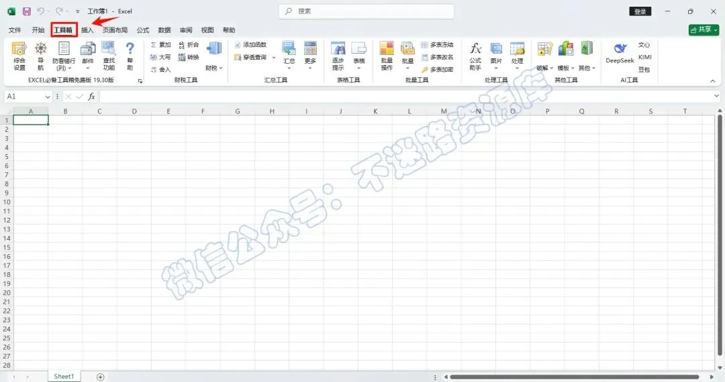Image resolution: width=725 pixels, height=382 pixels.
Task: Launch the DeepSeek AI tool
Action: click(x=620, y=53)
